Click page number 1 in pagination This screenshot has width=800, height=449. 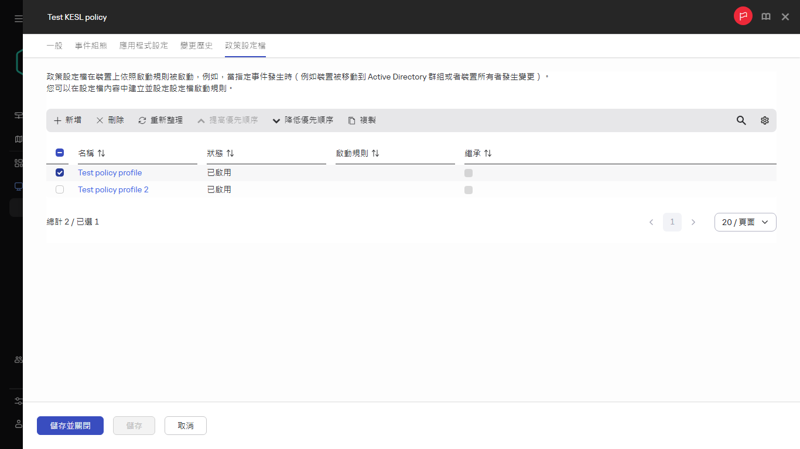[x=672, y=222]
